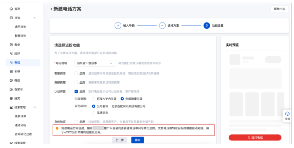This screenshot has width=294, height=148.
Task: Click company name 北京百度网讯科技有限公司 text
Action: click(128, 106)
